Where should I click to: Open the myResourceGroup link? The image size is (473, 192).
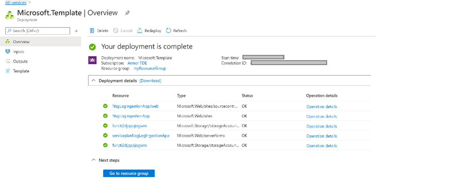[149, 69]
